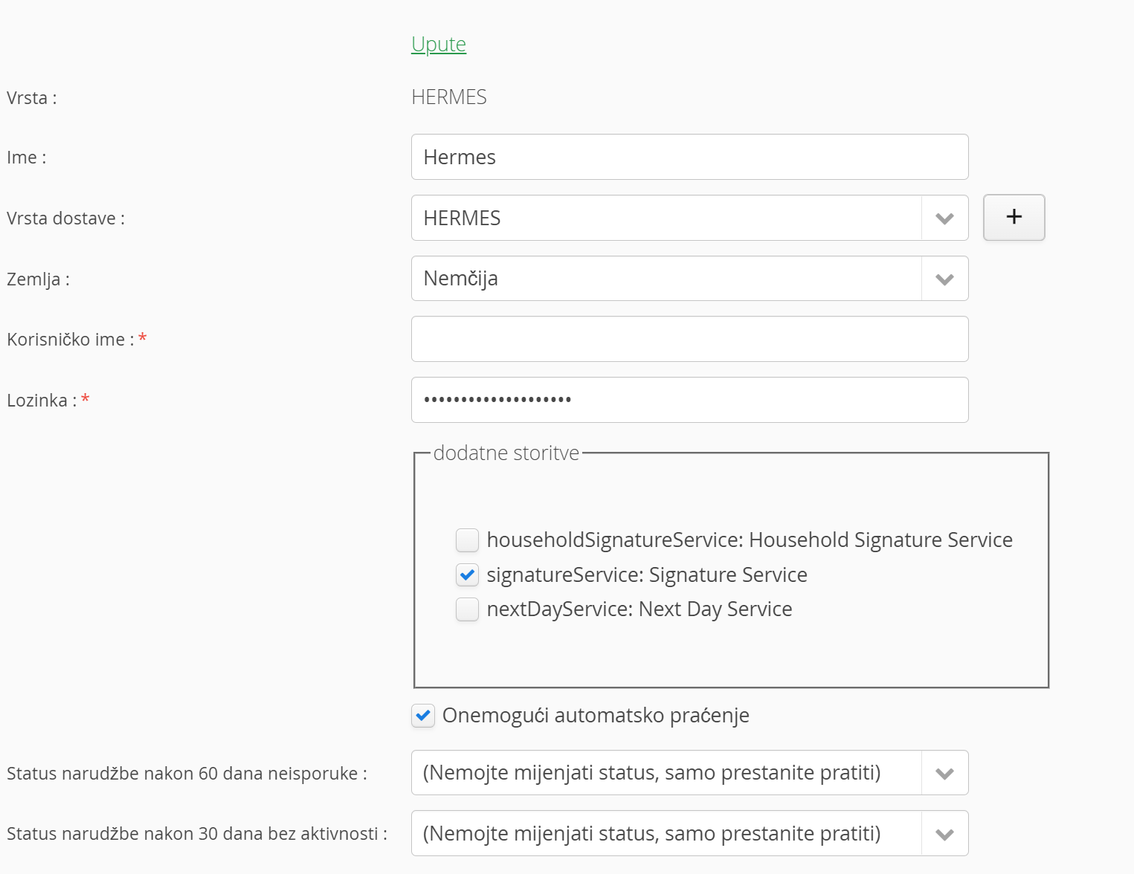
Task: Click the HERMES value text next to Vrsta
Action: (x=449, y=97)
